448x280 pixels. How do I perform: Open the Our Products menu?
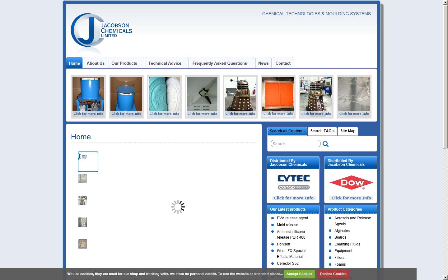(x=124, y=63)
